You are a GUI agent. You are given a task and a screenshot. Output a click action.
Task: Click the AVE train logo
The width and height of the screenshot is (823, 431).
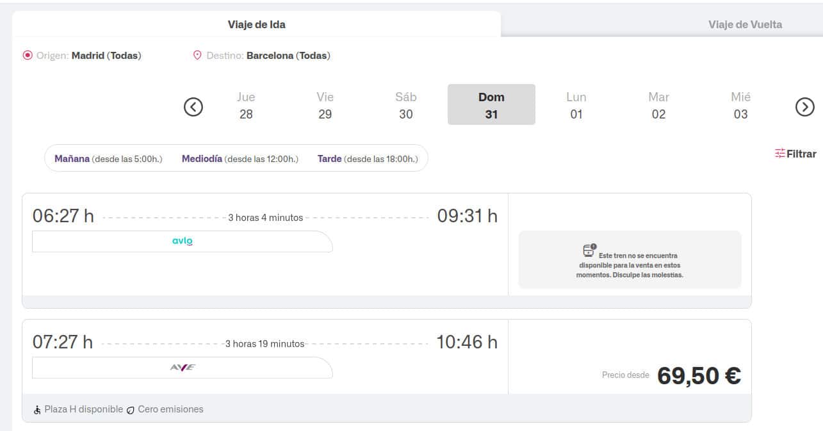coord(183,368)
